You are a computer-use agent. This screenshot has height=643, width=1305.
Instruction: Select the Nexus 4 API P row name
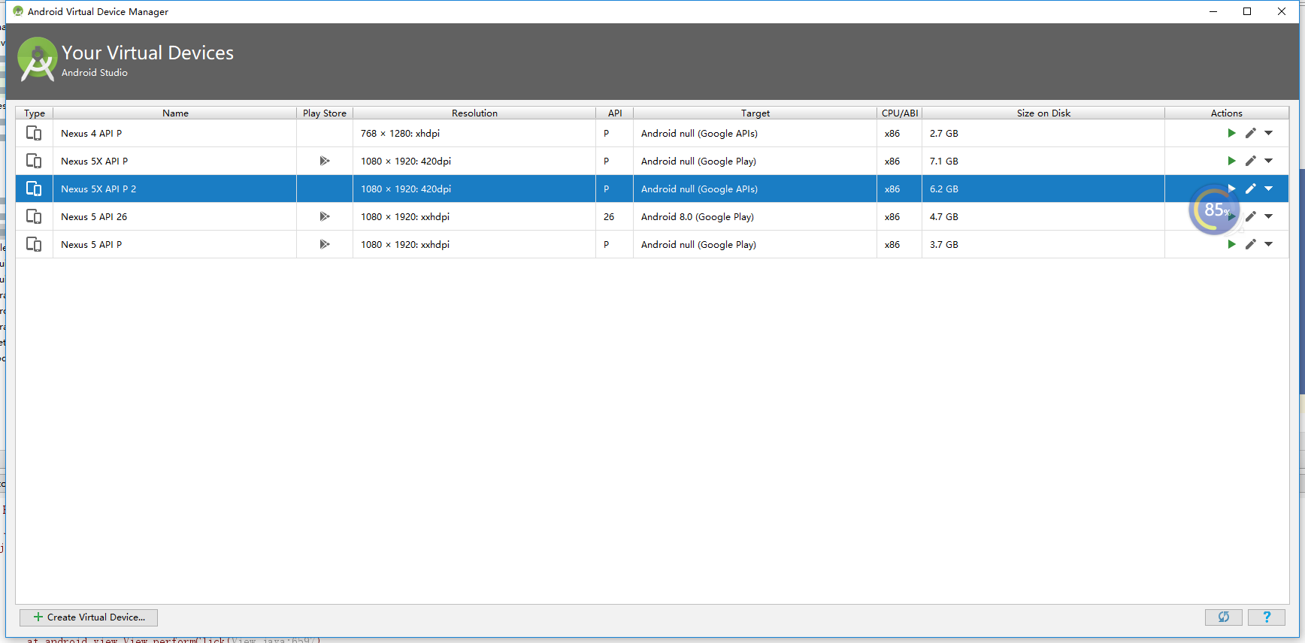(175, 133)
